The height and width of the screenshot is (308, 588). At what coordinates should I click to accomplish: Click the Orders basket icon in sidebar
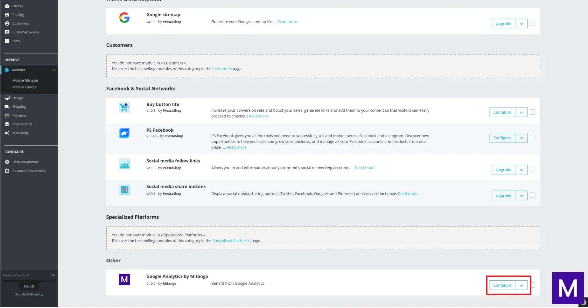pos(7,6)
